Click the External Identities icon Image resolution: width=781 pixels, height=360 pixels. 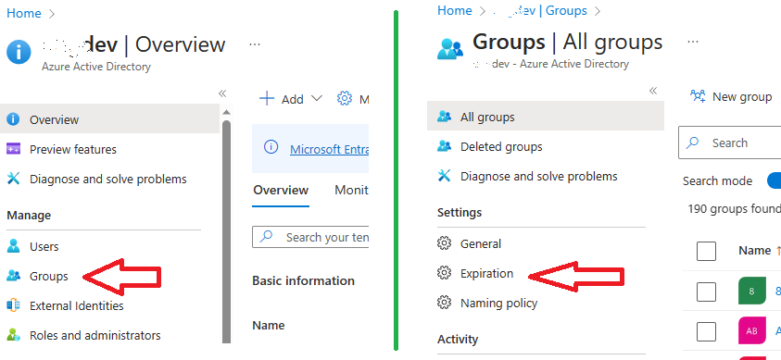coord(14,305)
